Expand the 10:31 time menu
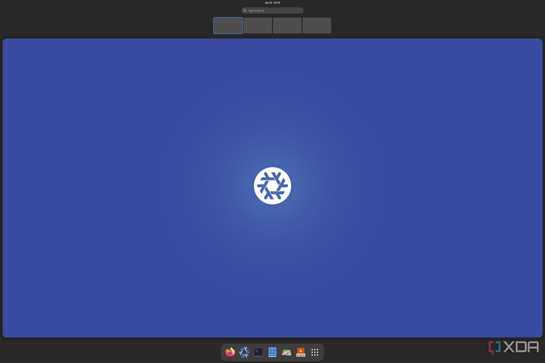The height and width of the screenshot is (363, 545). 272,2
